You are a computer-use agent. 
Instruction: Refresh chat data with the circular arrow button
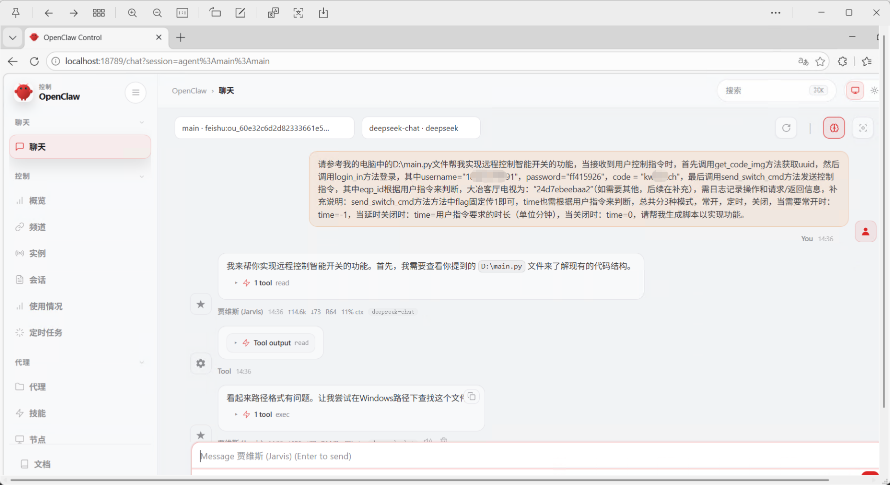tap(786, 128)
